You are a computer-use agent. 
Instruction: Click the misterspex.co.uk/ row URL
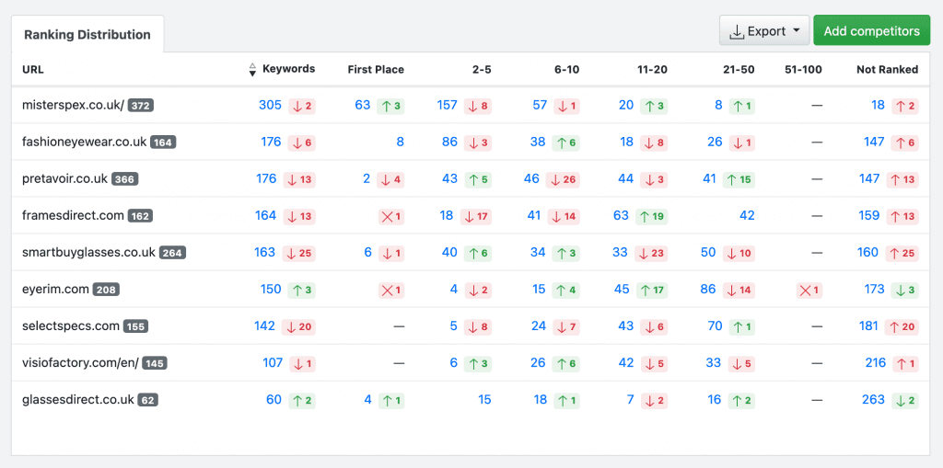(73, 105)
